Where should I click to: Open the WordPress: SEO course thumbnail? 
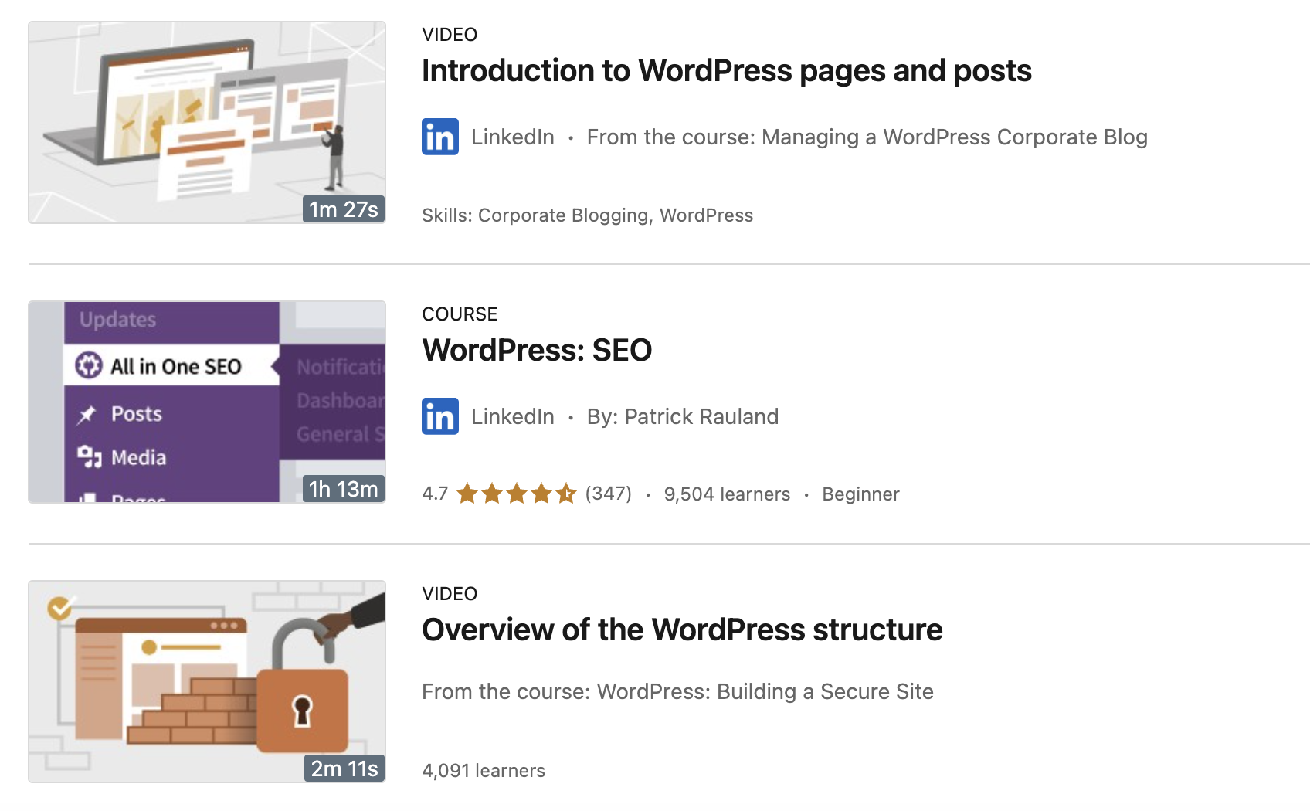tap(206, 402)
